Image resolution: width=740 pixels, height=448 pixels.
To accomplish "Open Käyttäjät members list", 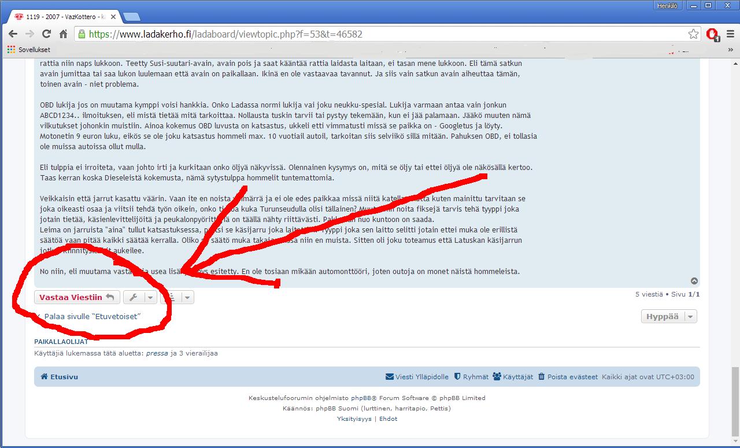I will [513, 377].
